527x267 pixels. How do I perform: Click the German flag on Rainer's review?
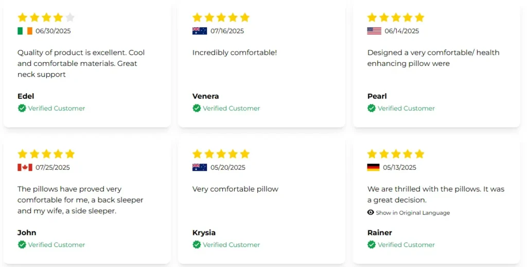coord(373,168)
